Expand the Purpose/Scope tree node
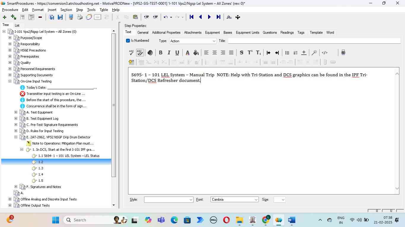 point(10,38)
